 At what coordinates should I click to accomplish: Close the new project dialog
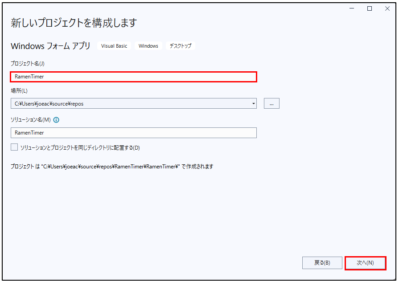pos(387,8)
